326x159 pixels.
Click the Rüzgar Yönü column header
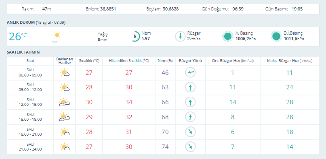190,61
